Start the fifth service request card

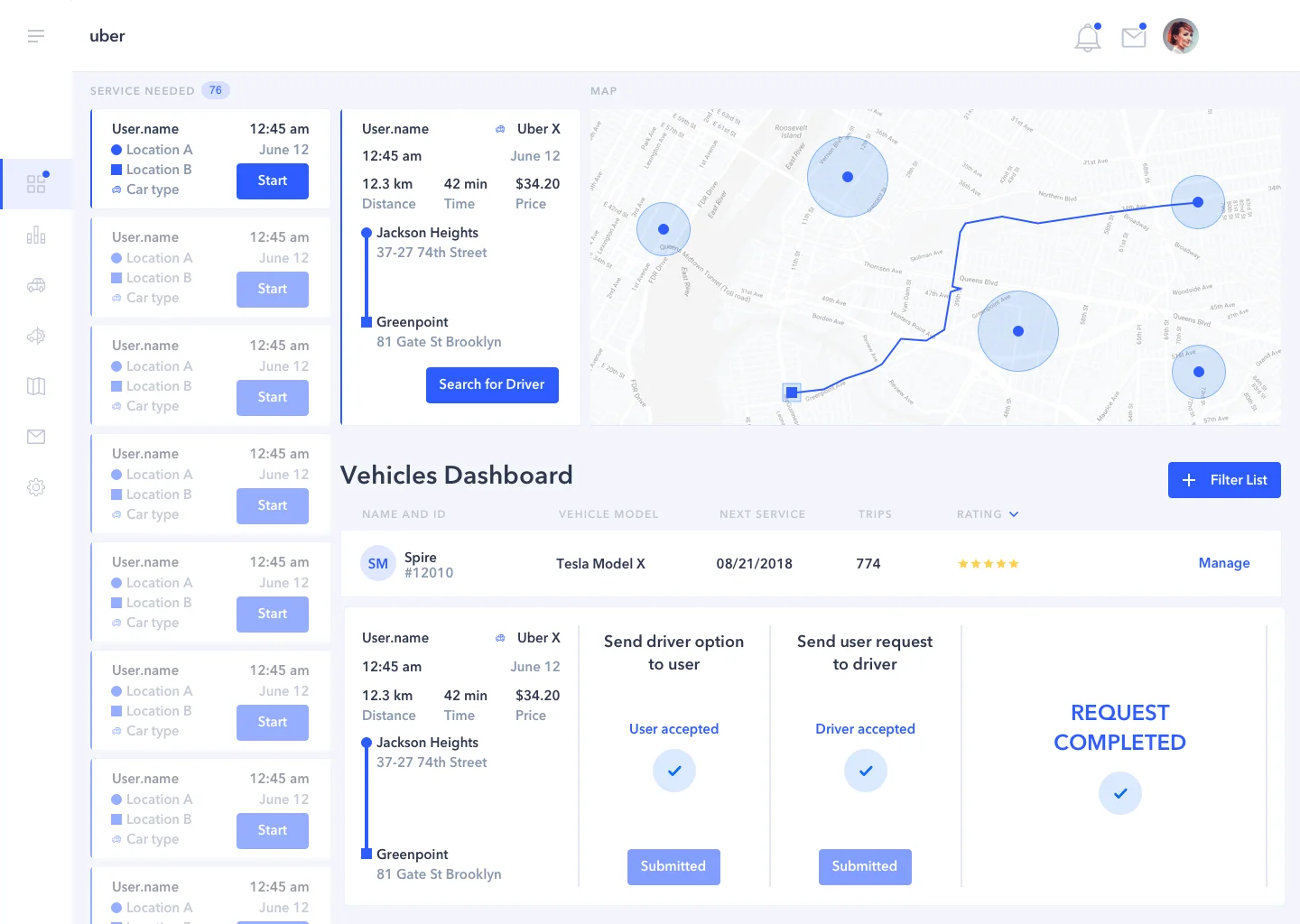pos(273,614)
